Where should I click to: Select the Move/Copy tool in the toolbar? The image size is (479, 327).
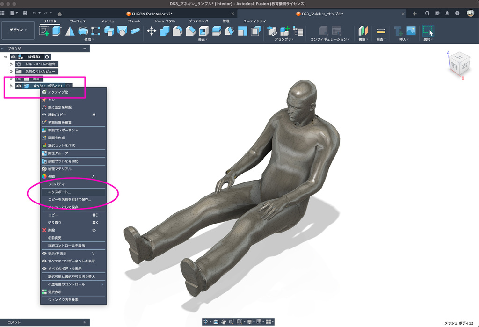click(152, 31)
